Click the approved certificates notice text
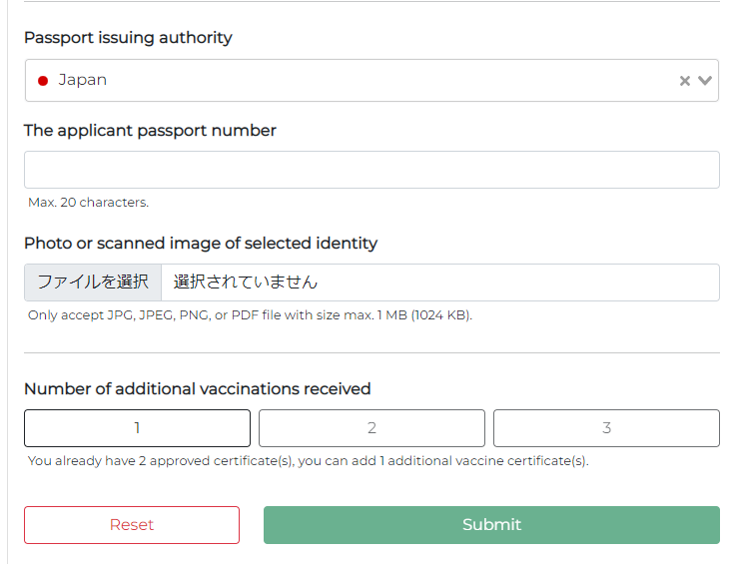This screenshot has height=564, width=729. pos(308,460)
